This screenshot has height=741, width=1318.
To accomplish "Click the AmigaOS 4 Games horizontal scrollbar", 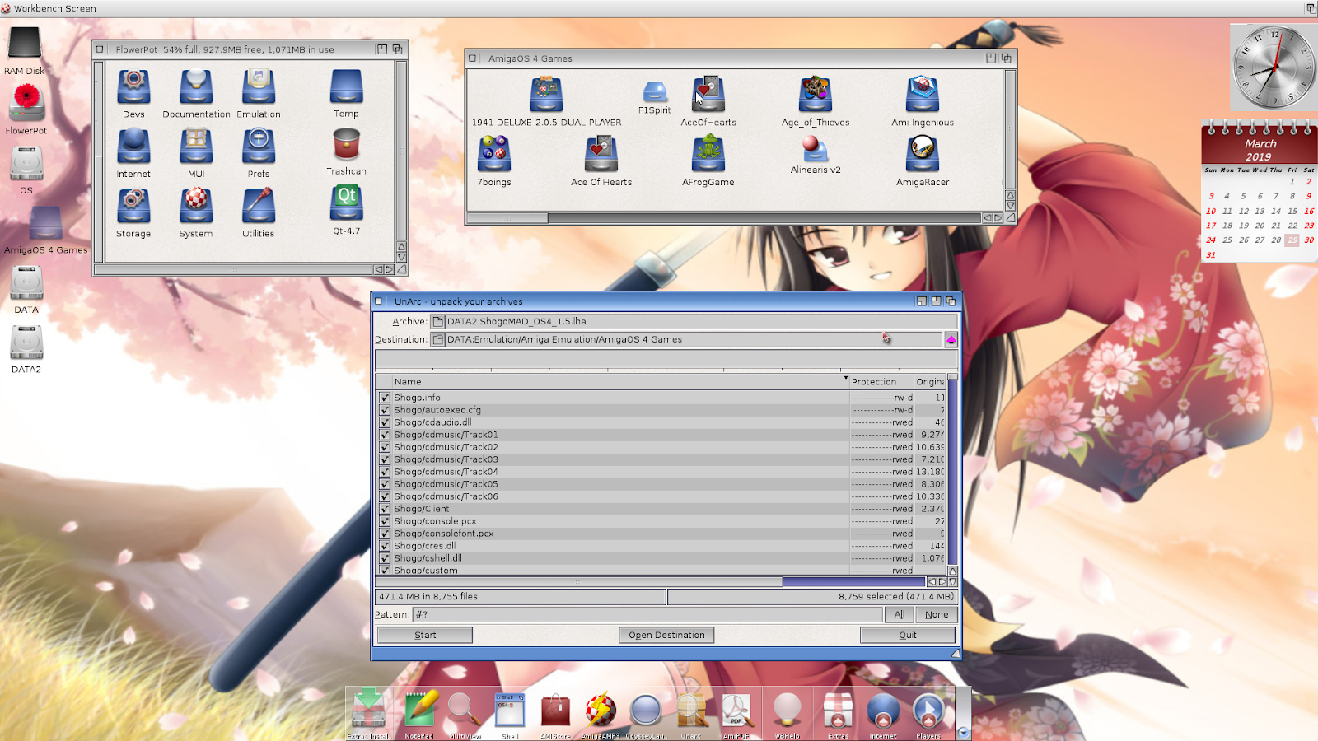I will pyautogui.click(x=723, y=218).
